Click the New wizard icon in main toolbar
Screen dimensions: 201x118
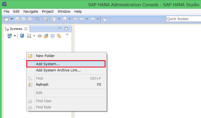(x=6, y=19)
